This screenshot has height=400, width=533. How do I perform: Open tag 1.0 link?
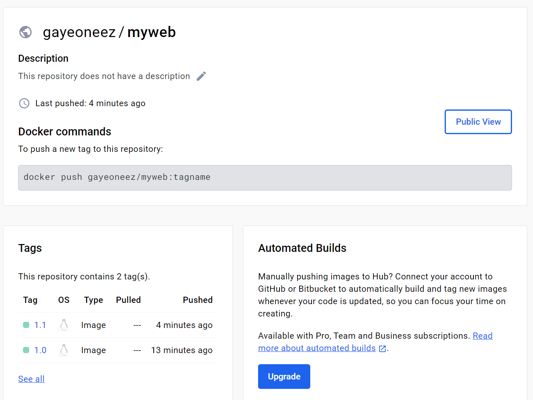point(40,350)
